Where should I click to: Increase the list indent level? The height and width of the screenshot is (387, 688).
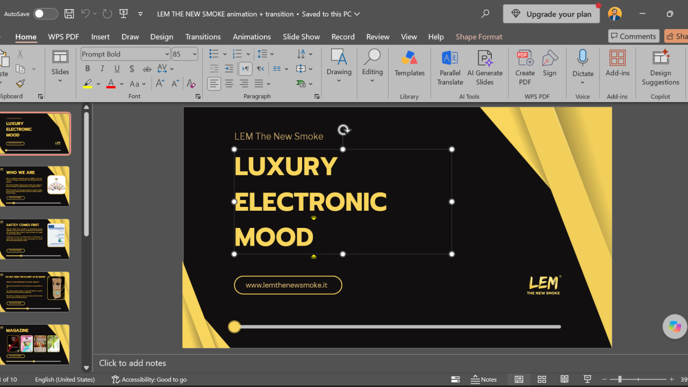coord(229,69)
